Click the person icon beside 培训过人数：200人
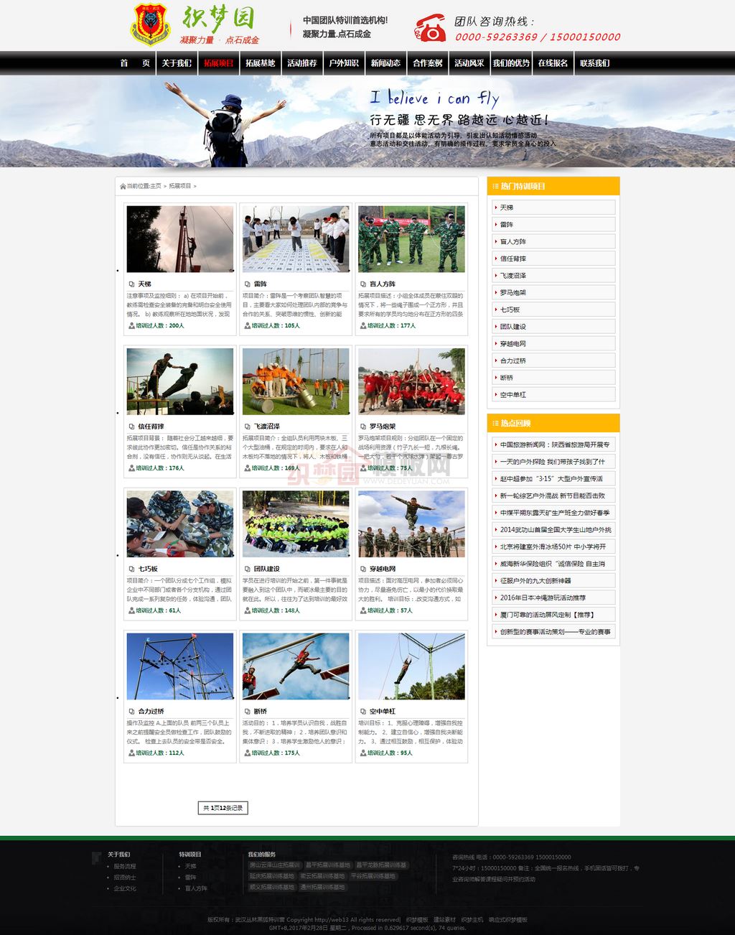This screenshot has height=935, width=735. click(131, 326)
